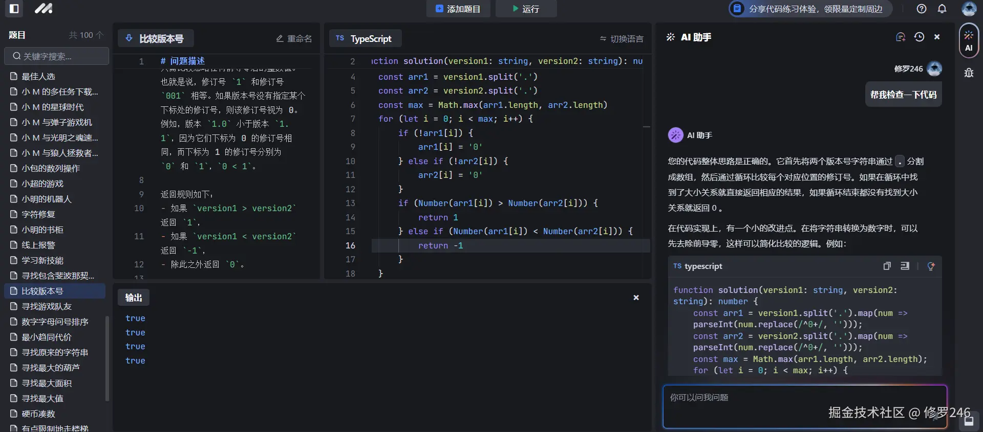
Task: Open the notifications bell
Action: (942, 9)
